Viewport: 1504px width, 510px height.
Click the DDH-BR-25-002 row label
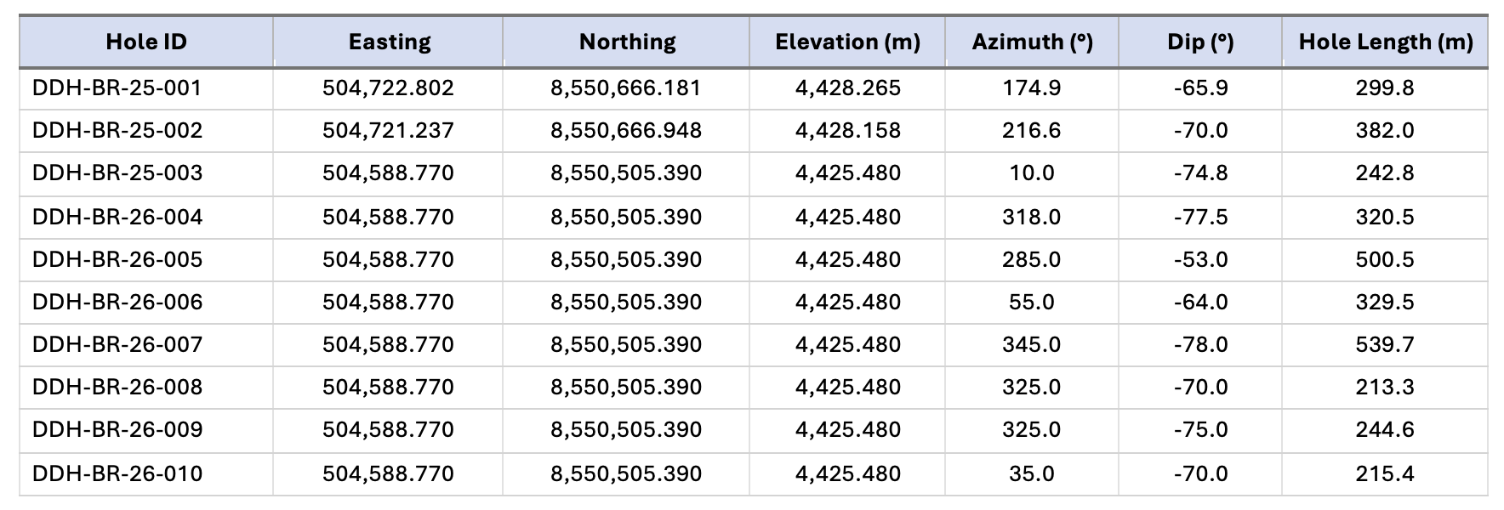click(x=117, y=130)
